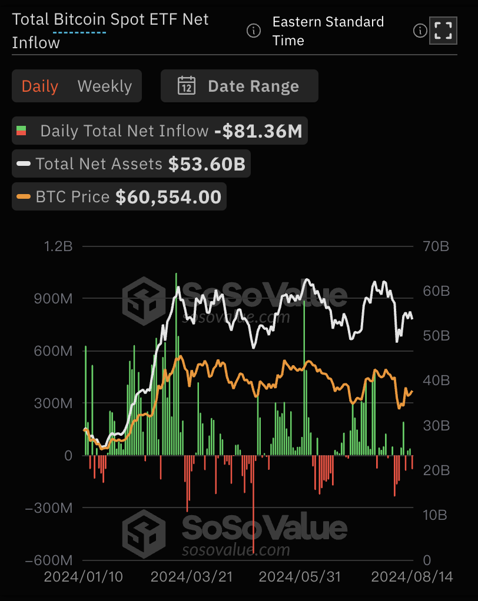Screen dimensions: 478x601
Task: Switch to the Weekly tab
Action: pyautogui.click(x=104, y=86)
